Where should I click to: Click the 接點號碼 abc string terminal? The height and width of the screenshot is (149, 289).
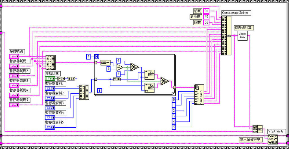tap(14, 56)
